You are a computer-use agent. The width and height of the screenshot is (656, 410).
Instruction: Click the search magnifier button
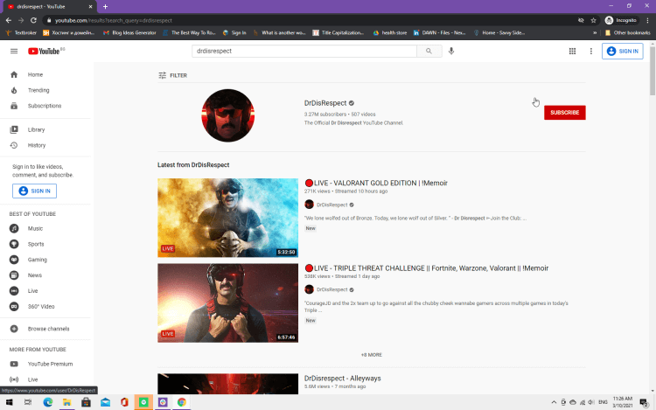429,51
